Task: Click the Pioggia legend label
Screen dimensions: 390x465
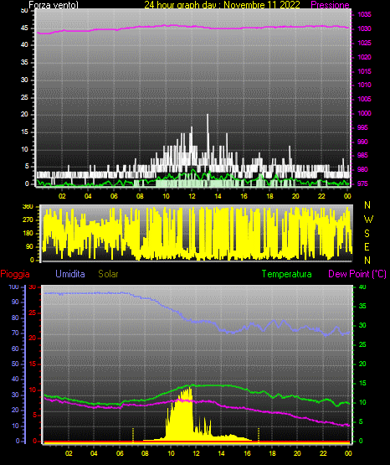Action: [15, 274]
